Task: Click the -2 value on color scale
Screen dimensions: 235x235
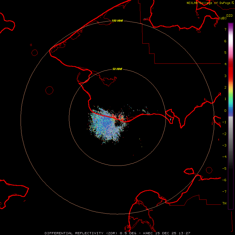Action: [224, 134]
